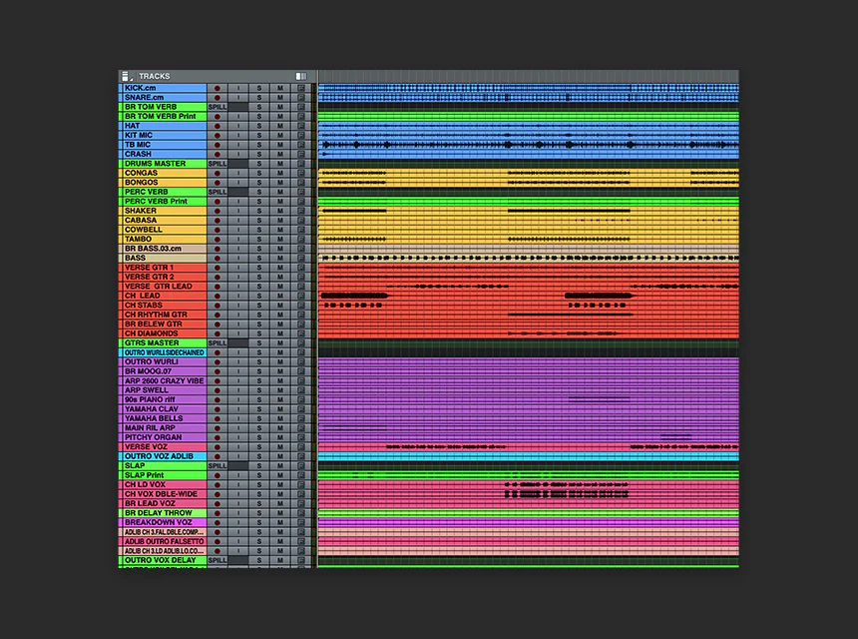Screen dimensions: 858x639
Task: Click the rightmost column icon on the YAMAHA CLAV row
Action: 301,409
